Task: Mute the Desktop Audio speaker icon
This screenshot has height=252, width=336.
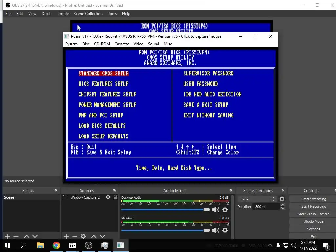Action: (215, 210)
